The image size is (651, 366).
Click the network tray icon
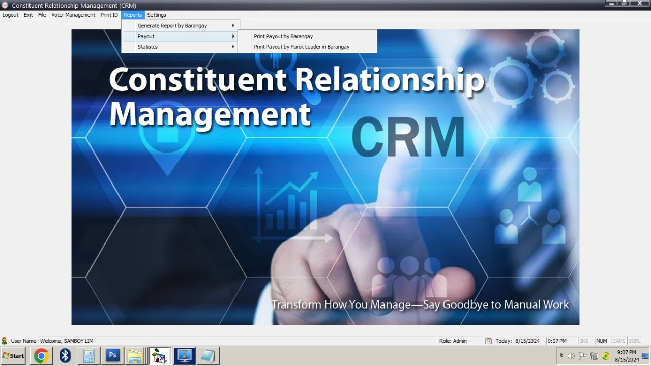pos(594,356)
